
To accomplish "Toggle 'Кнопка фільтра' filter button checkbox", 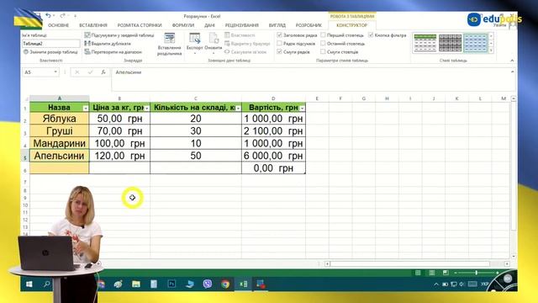I will click(x=371, y=35).
